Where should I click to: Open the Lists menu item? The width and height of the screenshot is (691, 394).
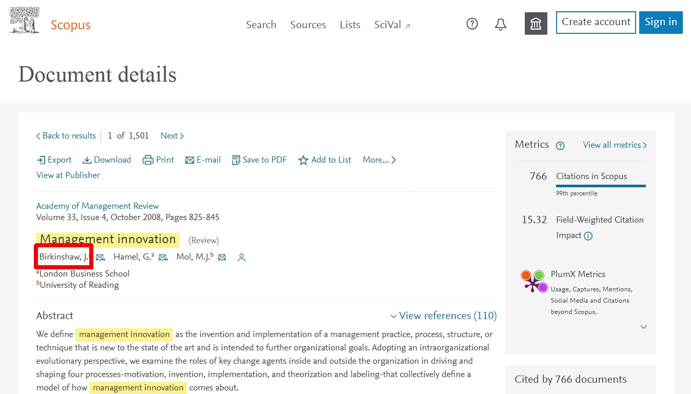click(x=350, y=25)
